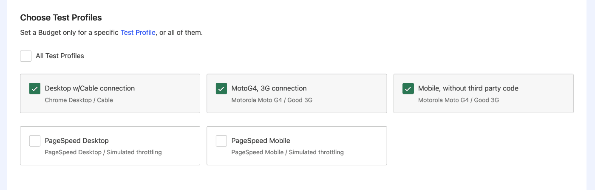Click the Desktop w/Cable connection title
The height and width of the screenshot is (190, 595).
90,88
